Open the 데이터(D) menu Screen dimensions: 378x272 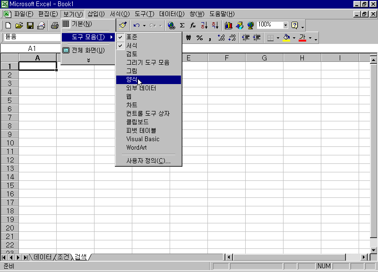click(x=172, y=14)
